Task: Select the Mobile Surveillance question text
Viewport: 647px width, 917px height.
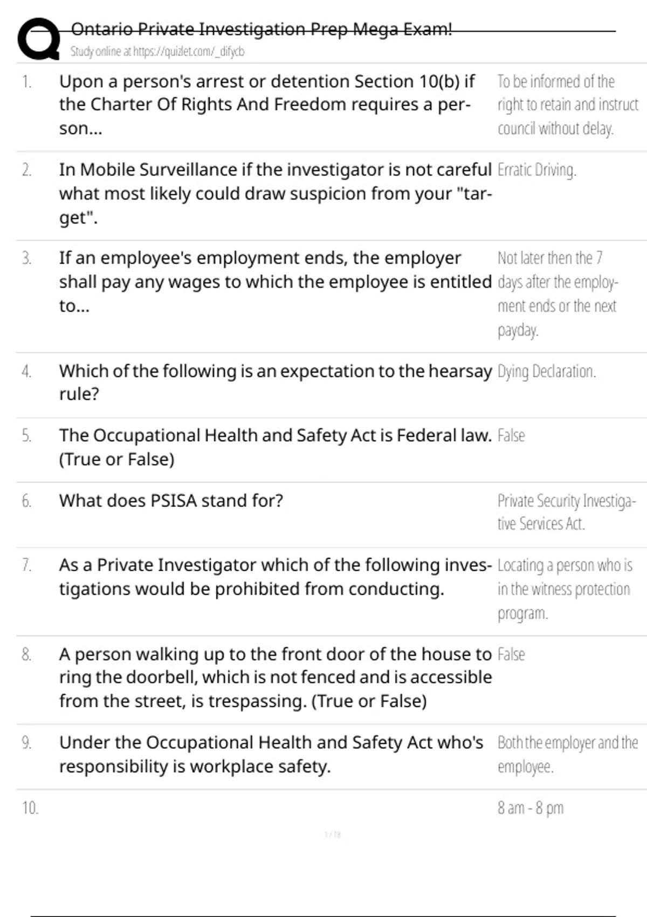Action: 275,193
